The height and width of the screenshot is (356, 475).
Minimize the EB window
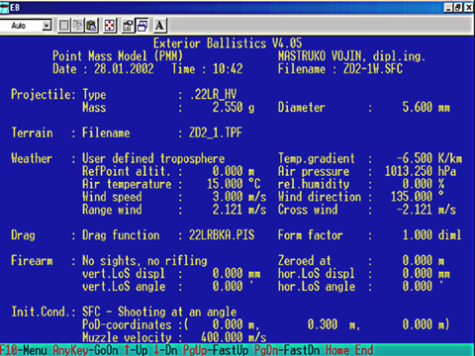click(x=448, y=7)
